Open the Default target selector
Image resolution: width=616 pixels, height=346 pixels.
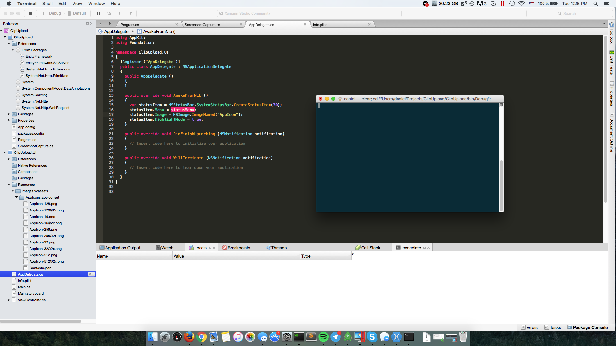point(77,13)
